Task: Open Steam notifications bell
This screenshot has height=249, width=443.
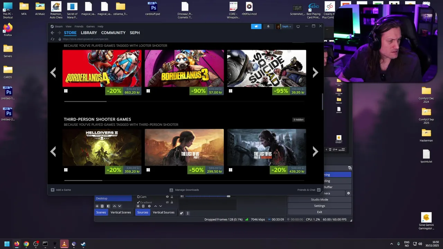Action: pos(268,26)
